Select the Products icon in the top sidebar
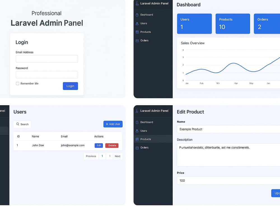This screenshot has height=210, width=280. click(x=137, y=32)
